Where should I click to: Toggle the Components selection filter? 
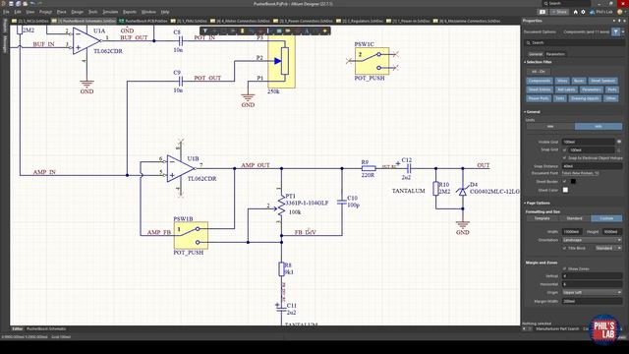[540, 81]
